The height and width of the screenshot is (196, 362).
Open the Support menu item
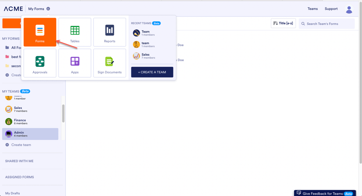click(331, 9)
